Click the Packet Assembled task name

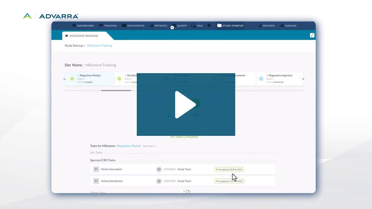111,169
